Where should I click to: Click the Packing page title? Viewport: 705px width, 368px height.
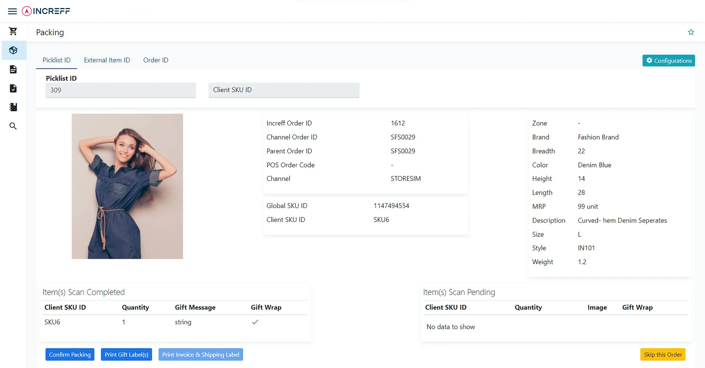click(x=50, y=32)
